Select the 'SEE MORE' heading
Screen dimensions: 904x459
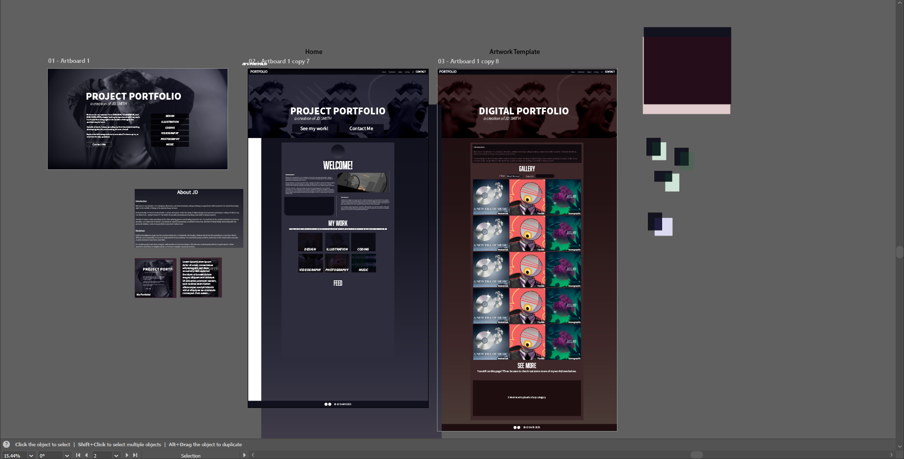[527, 366]
